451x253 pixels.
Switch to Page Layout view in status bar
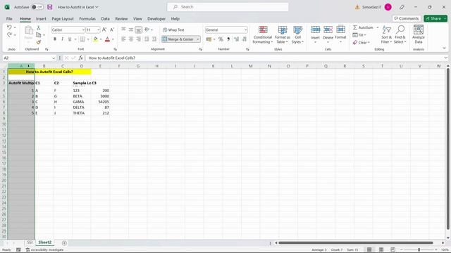[381, 249]
